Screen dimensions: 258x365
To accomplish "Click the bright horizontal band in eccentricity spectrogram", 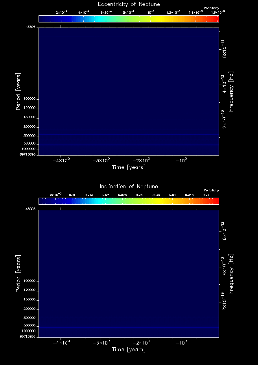I will [129, 145].
